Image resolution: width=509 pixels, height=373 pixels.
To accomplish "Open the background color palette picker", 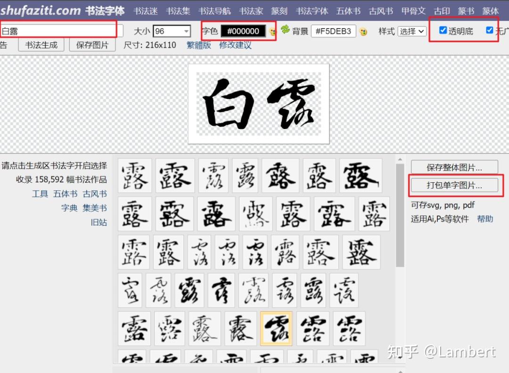I will pyautogui.click(x=363, y=31).
